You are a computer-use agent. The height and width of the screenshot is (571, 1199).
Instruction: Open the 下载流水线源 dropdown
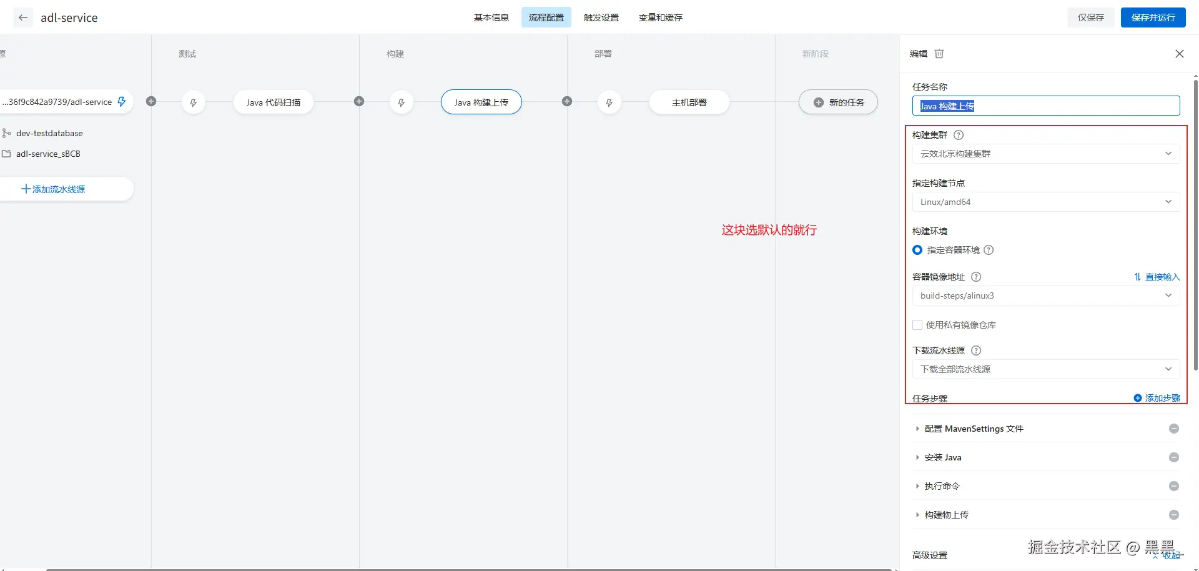[x=1046, y=369]
